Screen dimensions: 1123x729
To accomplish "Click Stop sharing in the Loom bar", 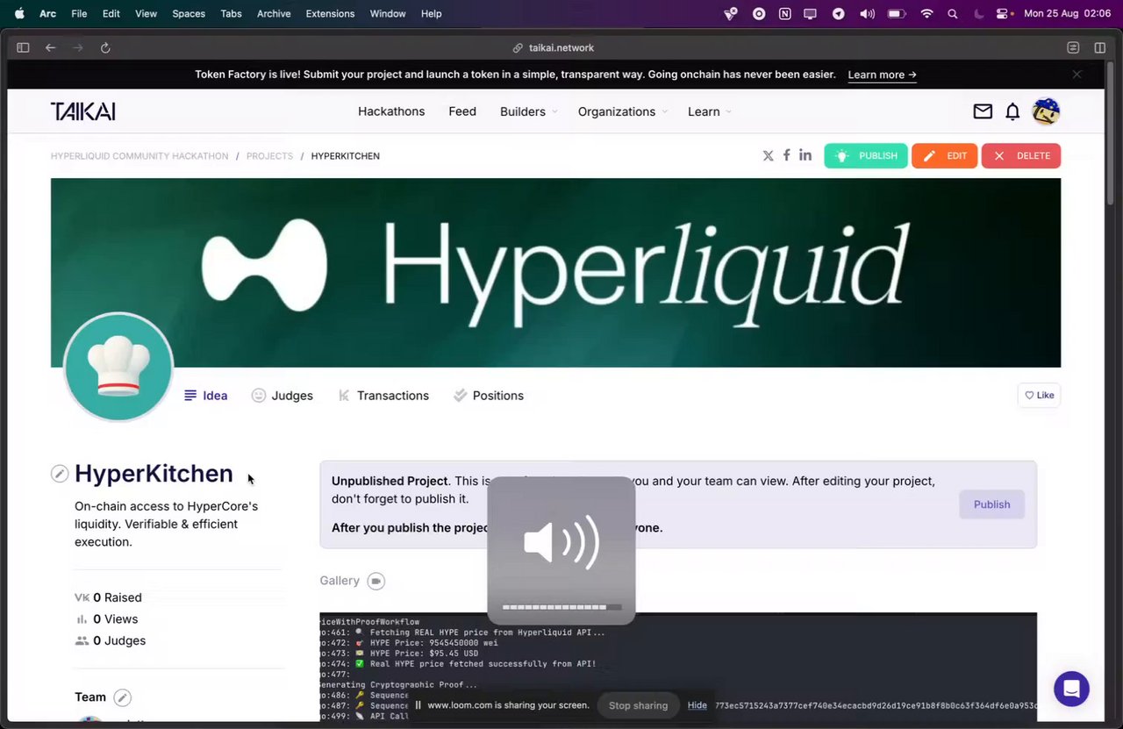I will pyautogui.click(x=638, y=705).
